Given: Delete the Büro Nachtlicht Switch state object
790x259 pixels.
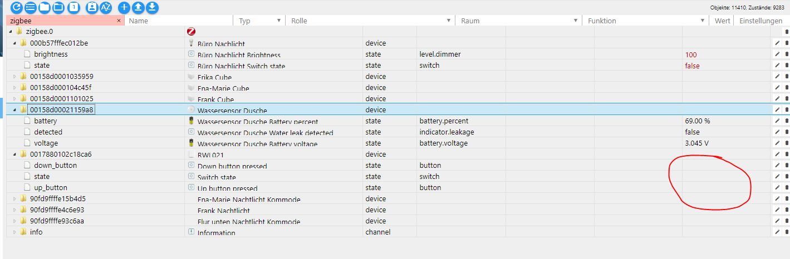Looking at the screenshot, I should (x=787, y=66).
